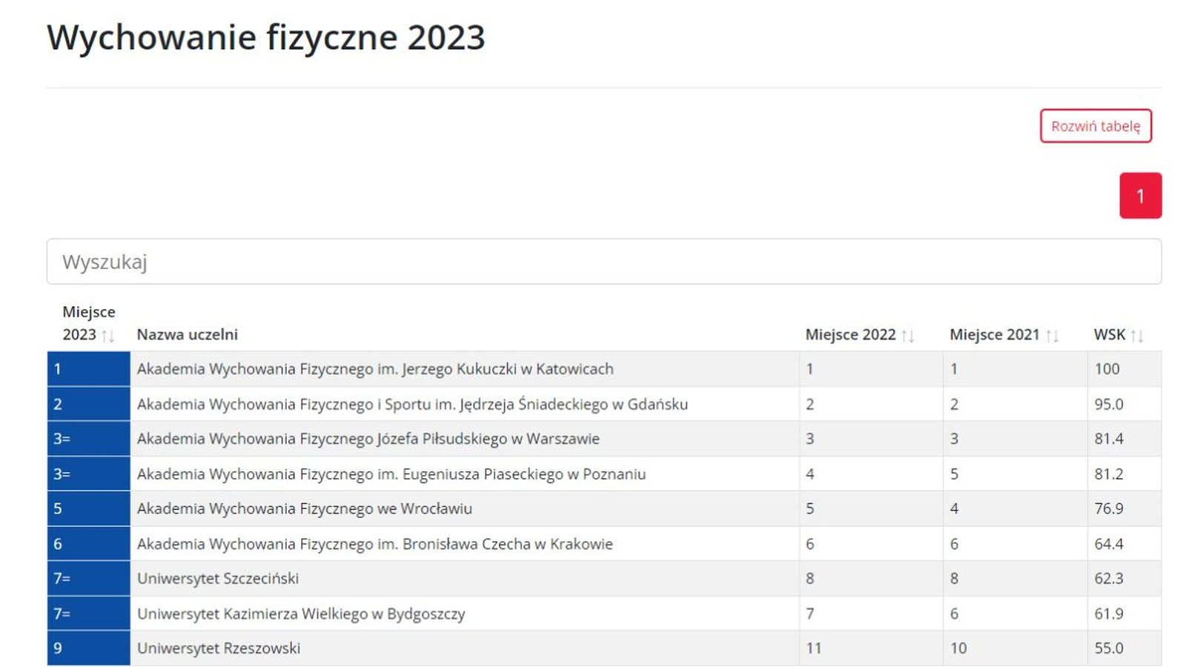Select Józefa Piłsudskiego w Warszawie academy
This screenshot has height=667, width=1186.
pos(368,439)
